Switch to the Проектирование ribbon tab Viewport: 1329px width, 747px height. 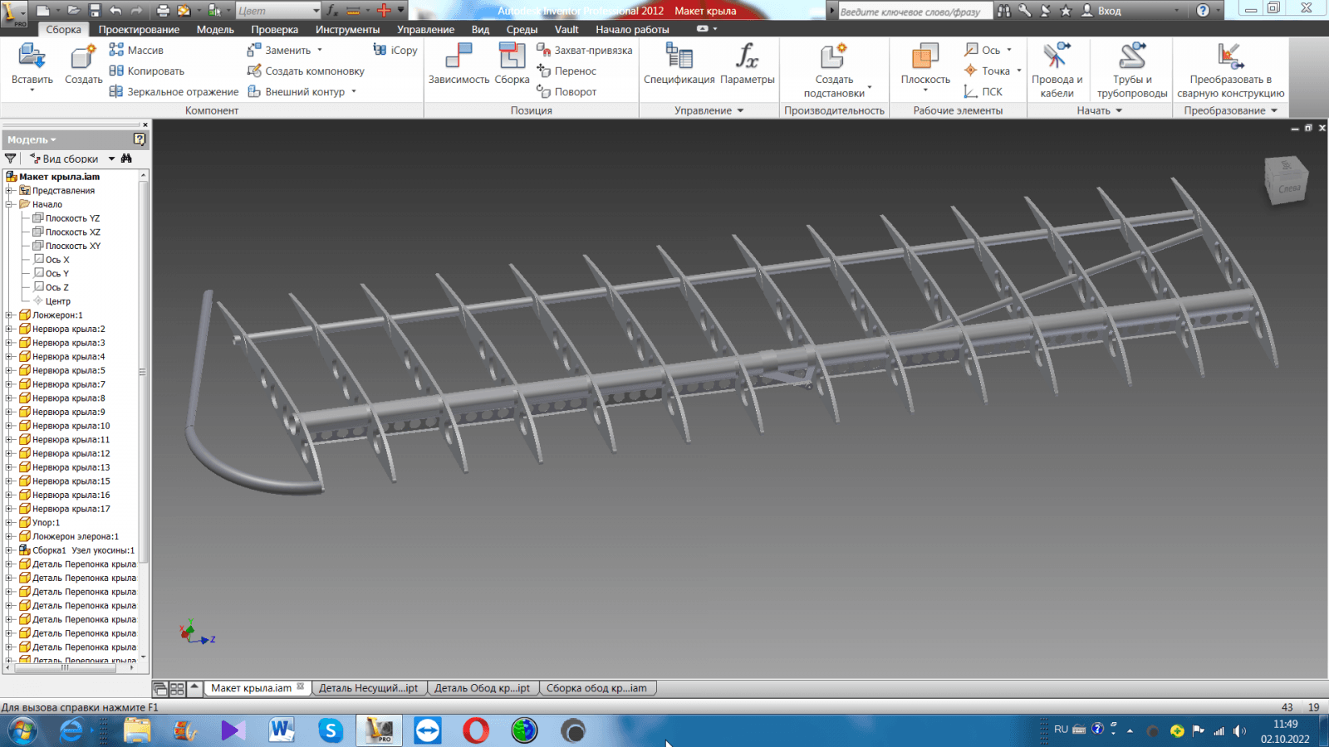point(139,29)
